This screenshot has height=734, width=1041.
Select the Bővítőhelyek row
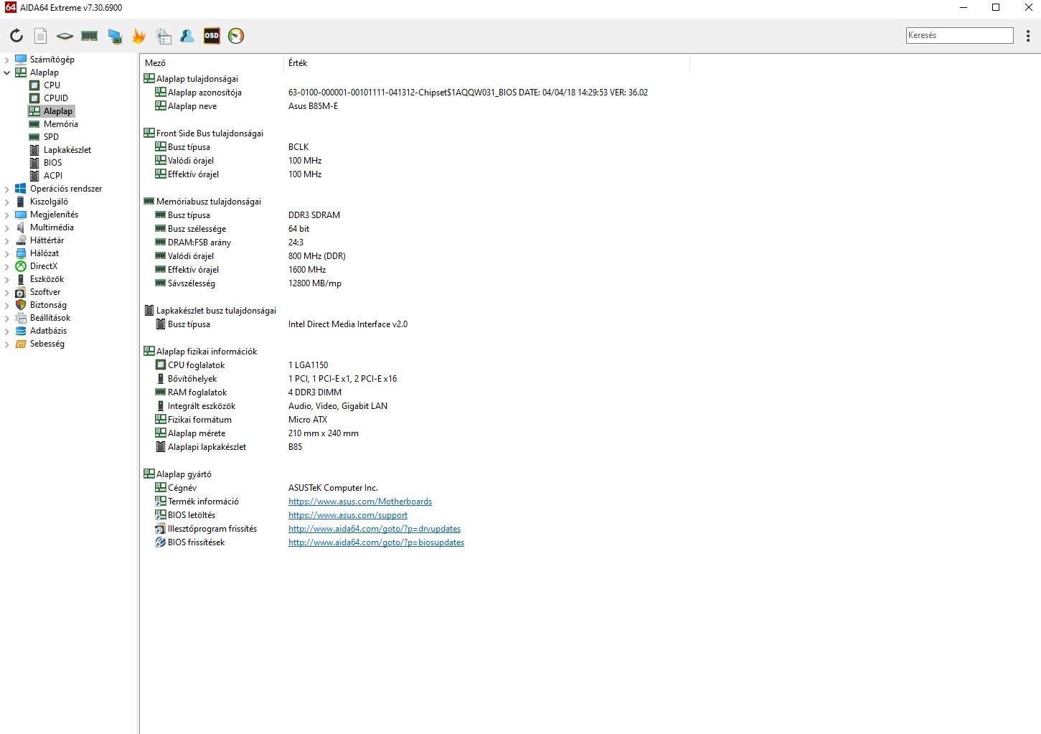[415, 379]
